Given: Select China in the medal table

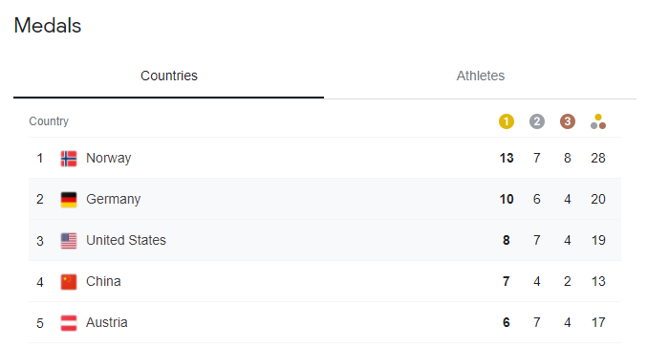Looking at the screenshot, I should point(325,281).
